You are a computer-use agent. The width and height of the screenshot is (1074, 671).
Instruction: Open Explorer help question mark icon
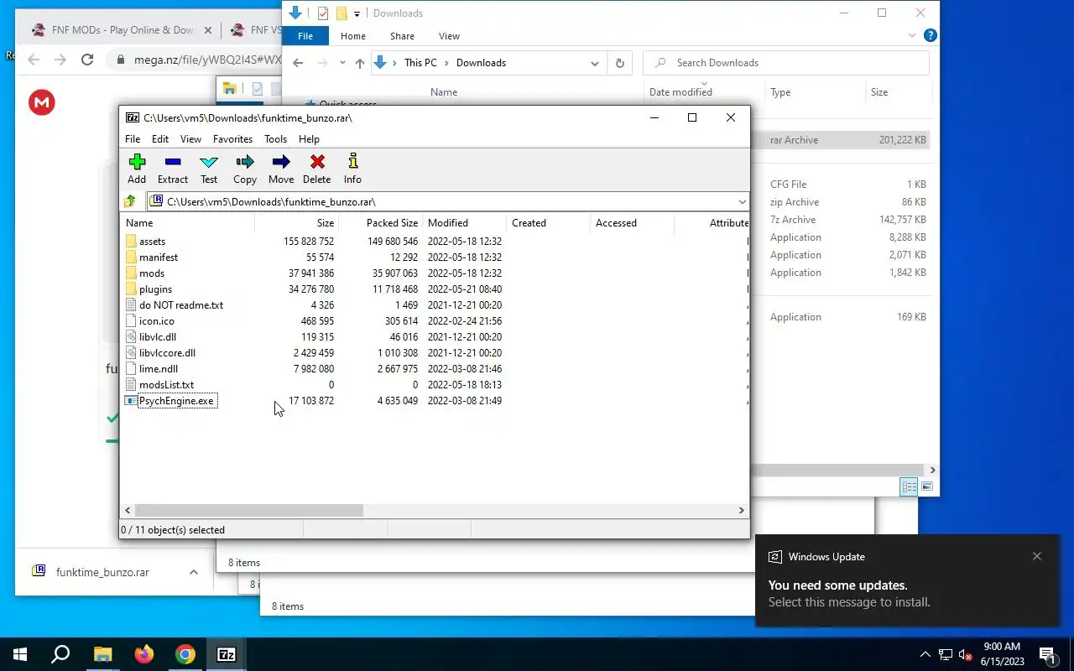pyautogui.click(x=930, y=36)
